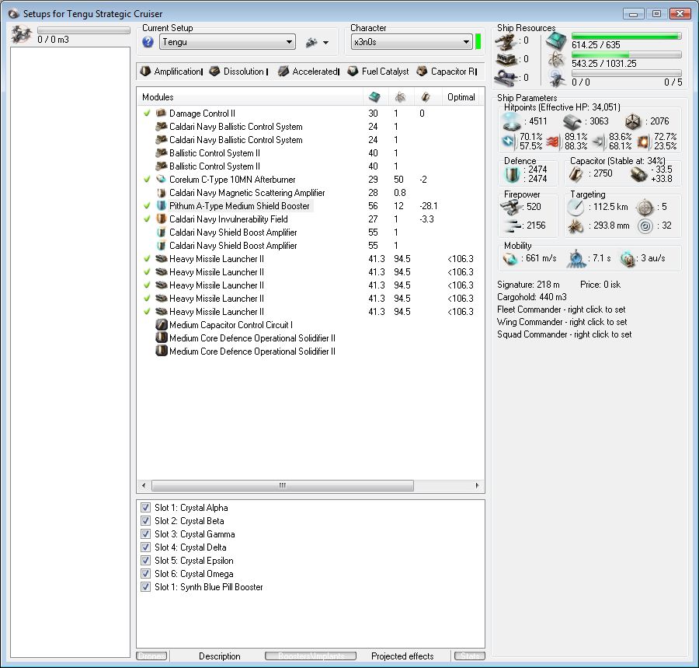This screenshot has width=699, height=668.
Task: Switch to the Boosters/Implants tab
Action: (x=311, y=656)
